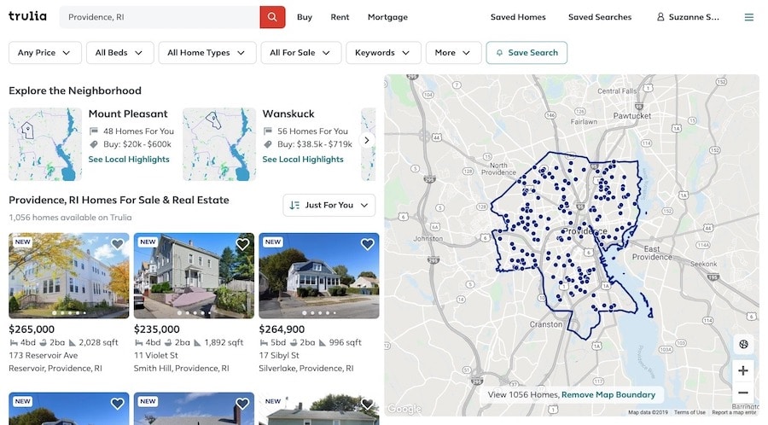Click Remove Map Boundary link
Image resolution: width=768 pixels, height=425 pixels.
point(608,395)
